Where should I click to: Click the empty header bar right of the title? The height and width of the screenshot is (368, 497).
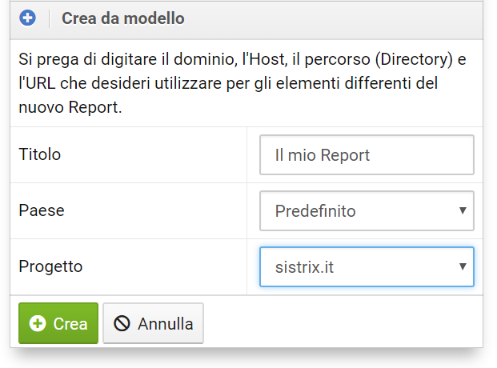[x=336, y=18]
